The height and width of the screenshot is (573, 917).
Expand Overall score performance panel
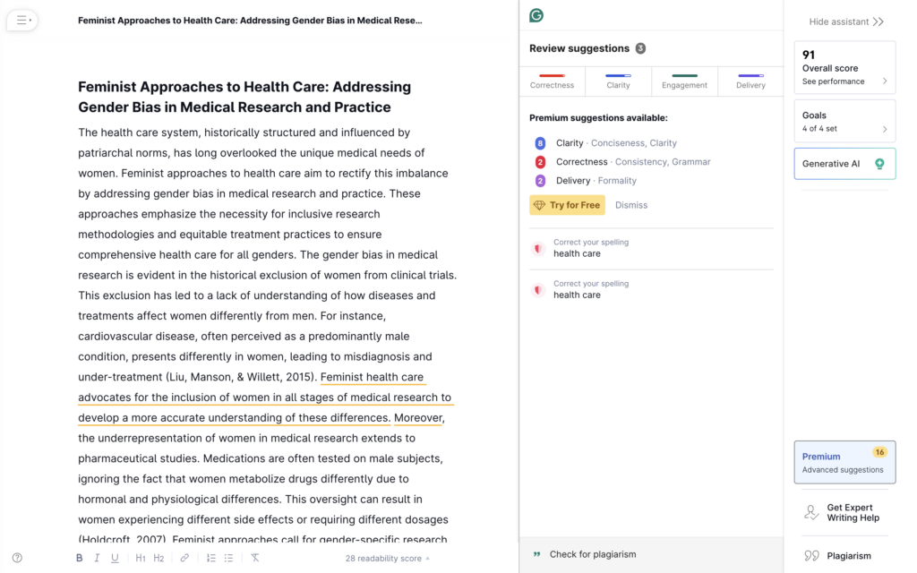(x=844, y=68)
